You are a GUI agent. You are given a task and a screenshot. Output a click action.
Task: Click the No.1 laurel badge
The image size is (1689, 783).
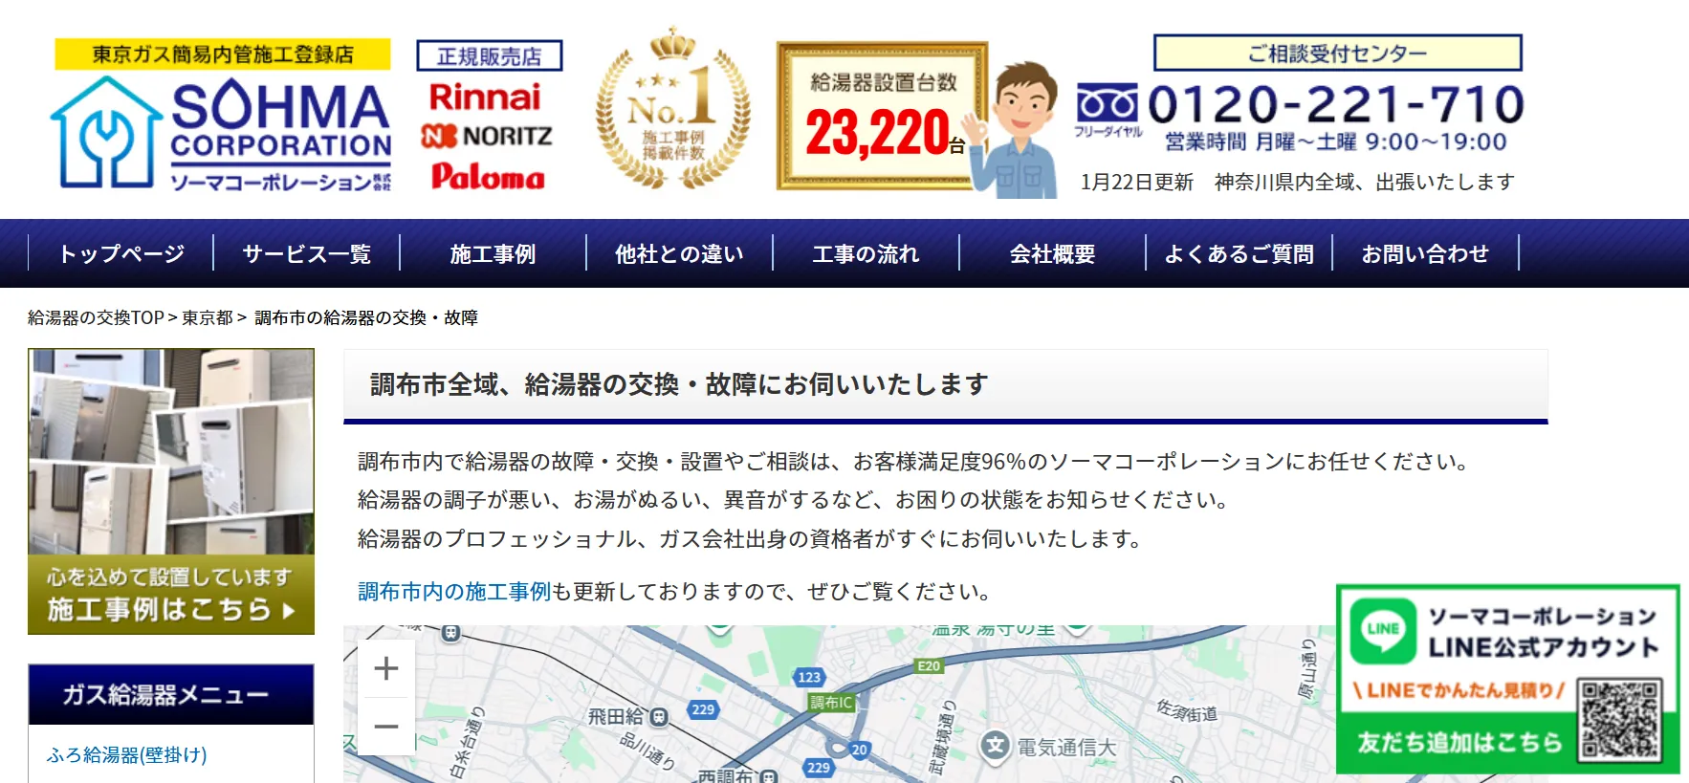coord(673,110)
